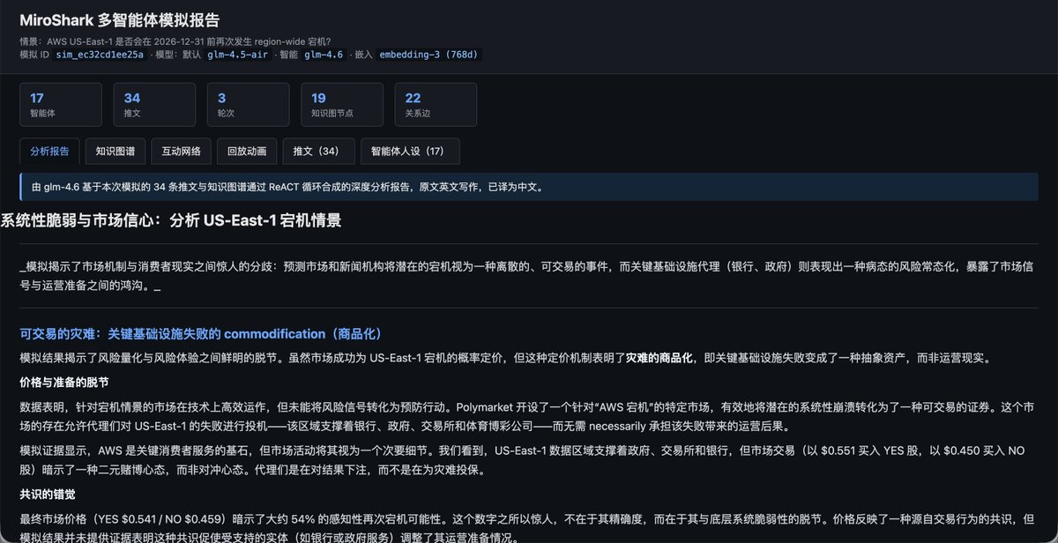Open the 分析报告 tab
Viewport: 1058px width, 543px height.
(49, 151)
